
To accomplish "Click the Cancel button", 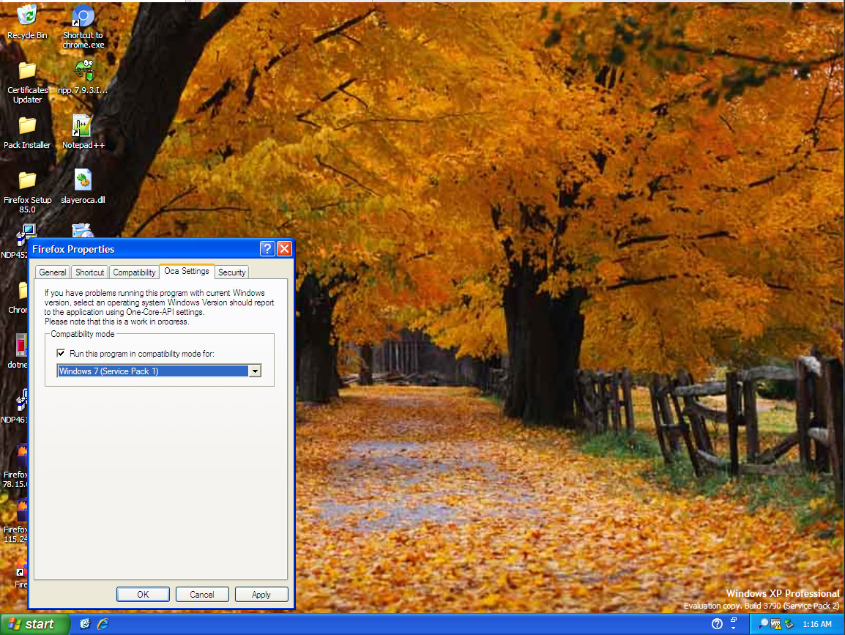I will coord(202,594).
